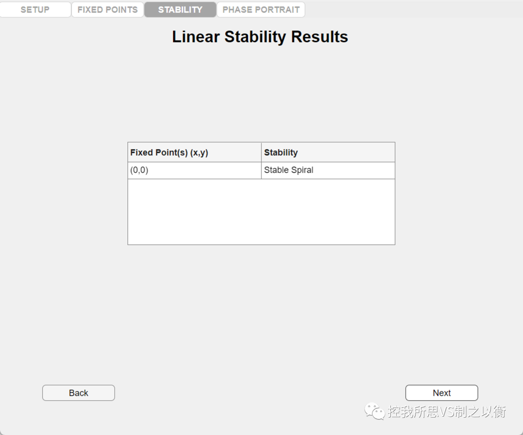Click empty table area under Fixed Point(s) column
The image size is (523, 435).
(194, 211)
